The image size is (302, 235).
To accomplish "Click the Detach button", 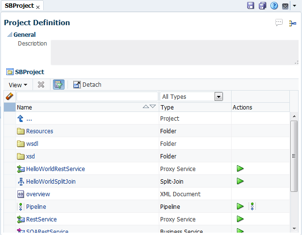I will (x=87, y=84).
